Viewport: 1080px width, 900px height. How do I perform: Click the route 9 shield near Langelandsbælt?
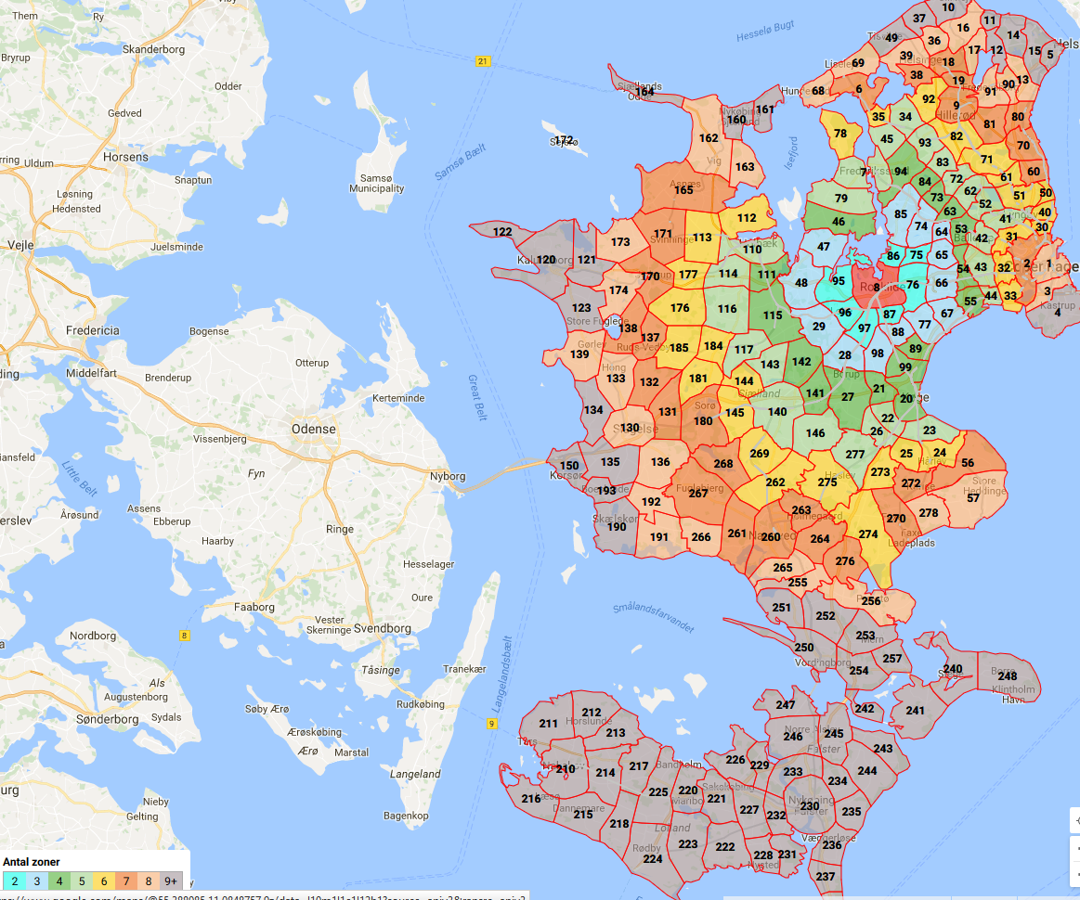(491, 724)
